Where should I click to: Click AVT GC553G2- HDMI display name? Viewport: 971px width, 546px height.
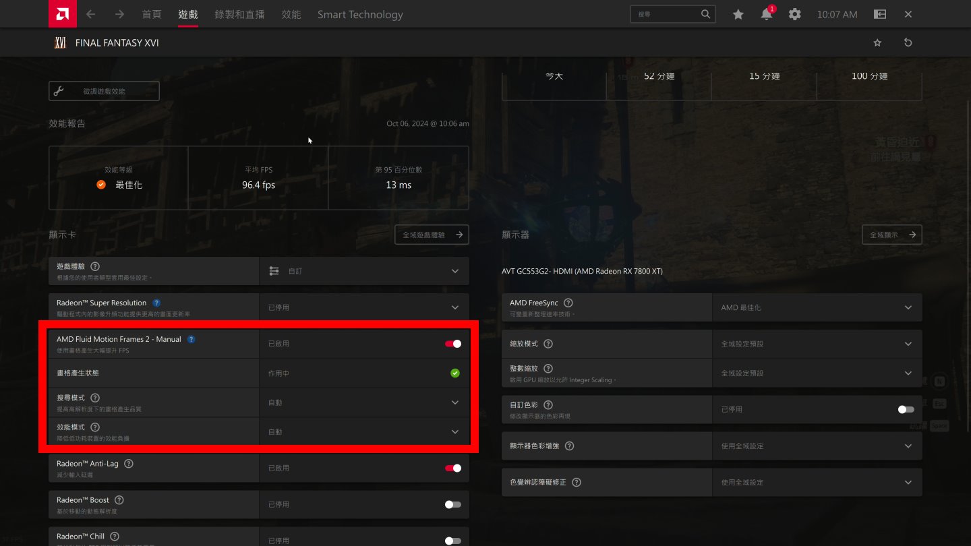click(582, 271)
